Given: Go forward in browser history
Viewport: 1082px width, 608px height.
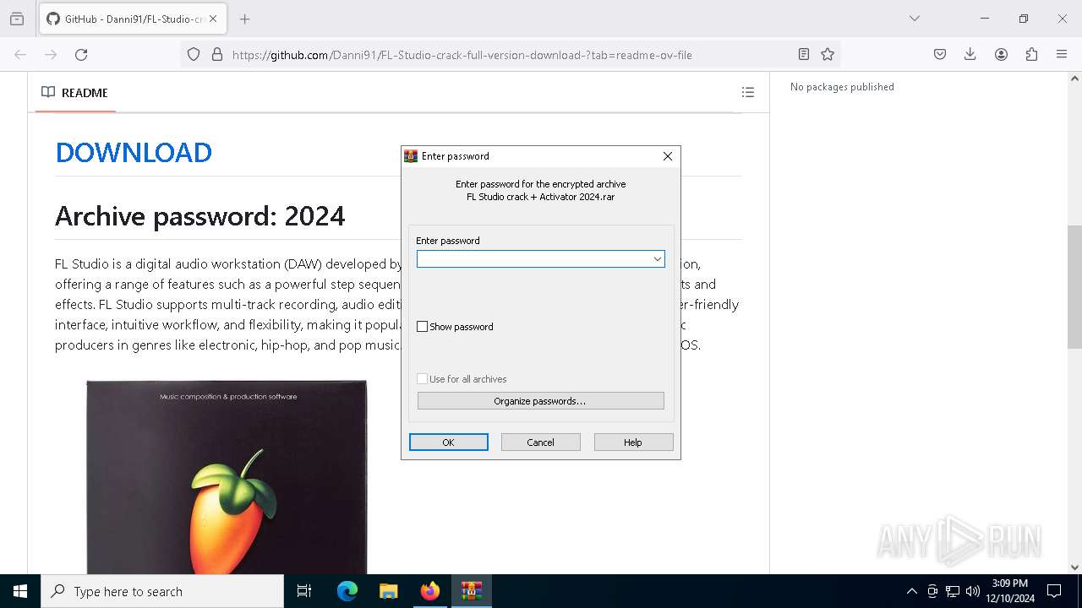Looking at the screenshot, I should pyautogui.click(x=51, y=55).
